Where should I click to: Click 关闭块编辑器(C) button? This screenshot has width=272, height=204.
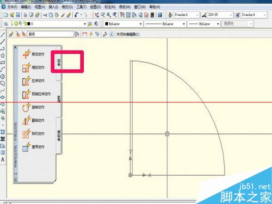pos(128,34)
